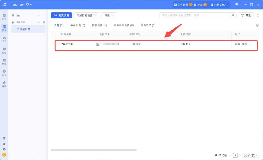The width and height of the screenshot is (263, 160).
Task: Expand the 添加自有设备 dropdown
Action: pos(87,15)
